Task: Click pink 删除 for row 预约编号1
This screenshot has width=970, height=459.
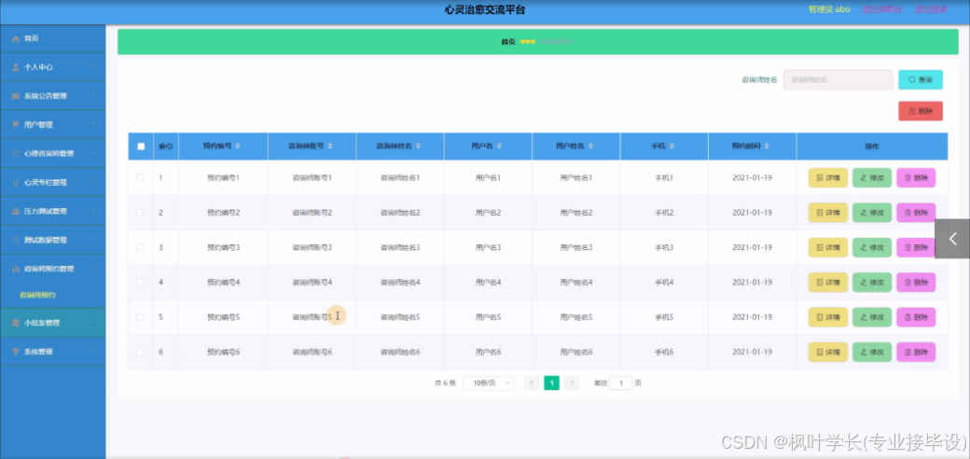Action: pyautogui.click(x=916, y=178)
